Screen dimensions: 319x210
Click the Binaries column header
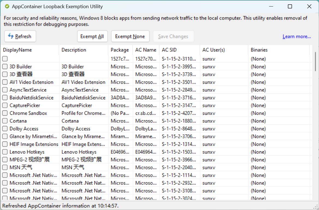(x=279, y=50)
